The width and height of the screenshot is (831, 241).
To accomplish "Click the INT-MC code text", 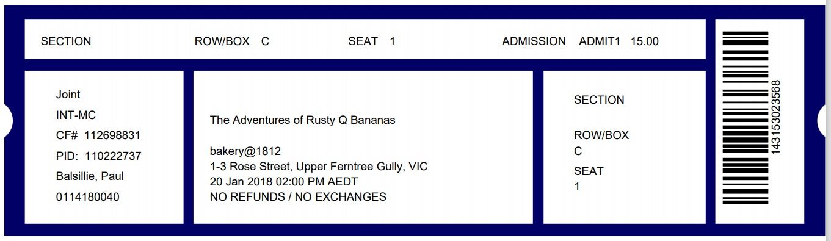I will coord(76,115).
